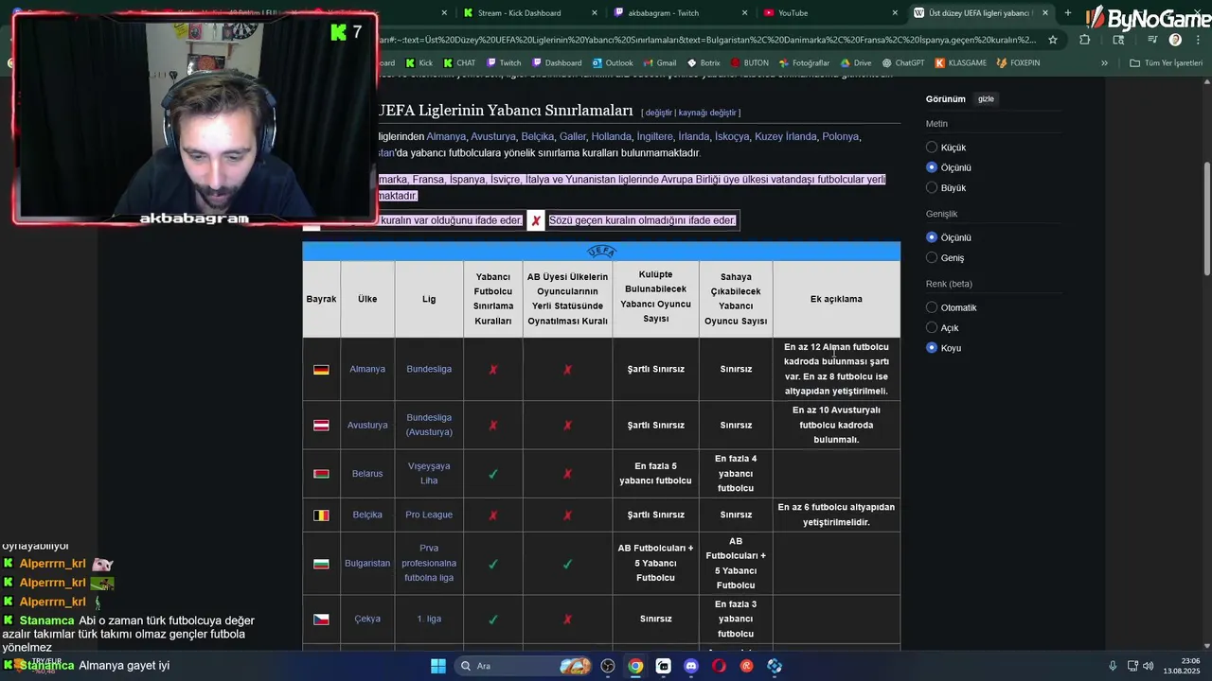This screenshot has height=681, width=1212.
Task: Open the Botrix bookmark
Action: (704, 63)
